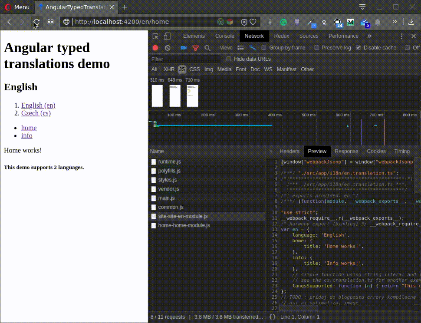The height and width of the screenshot is (323, 421).
Task: Open the 710 ms screenshot thumbnail
Action: 193,96
